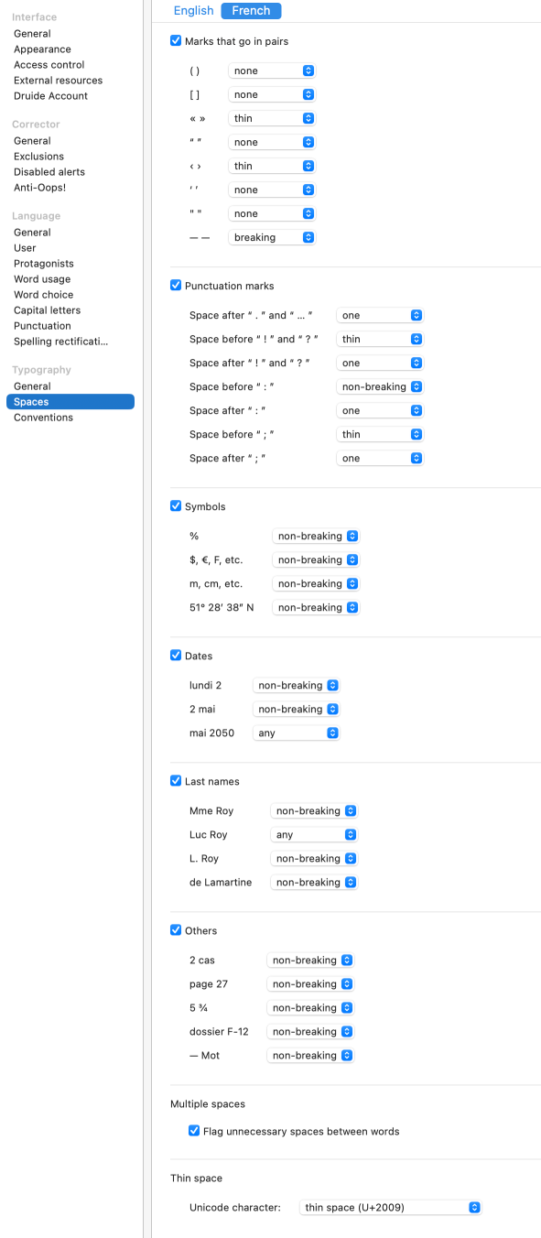
Task: Choose the thin space Unicode character dropdown
Action: pos(391,1207)
